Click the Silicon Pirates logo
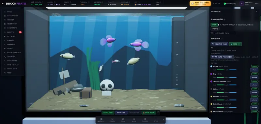This screenshot has height=124, width=261. click(14, 4)
